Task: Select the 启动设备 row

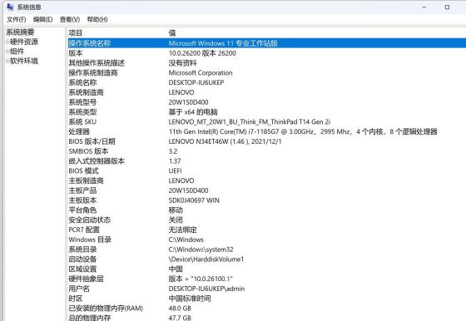Action: point(267,259)
